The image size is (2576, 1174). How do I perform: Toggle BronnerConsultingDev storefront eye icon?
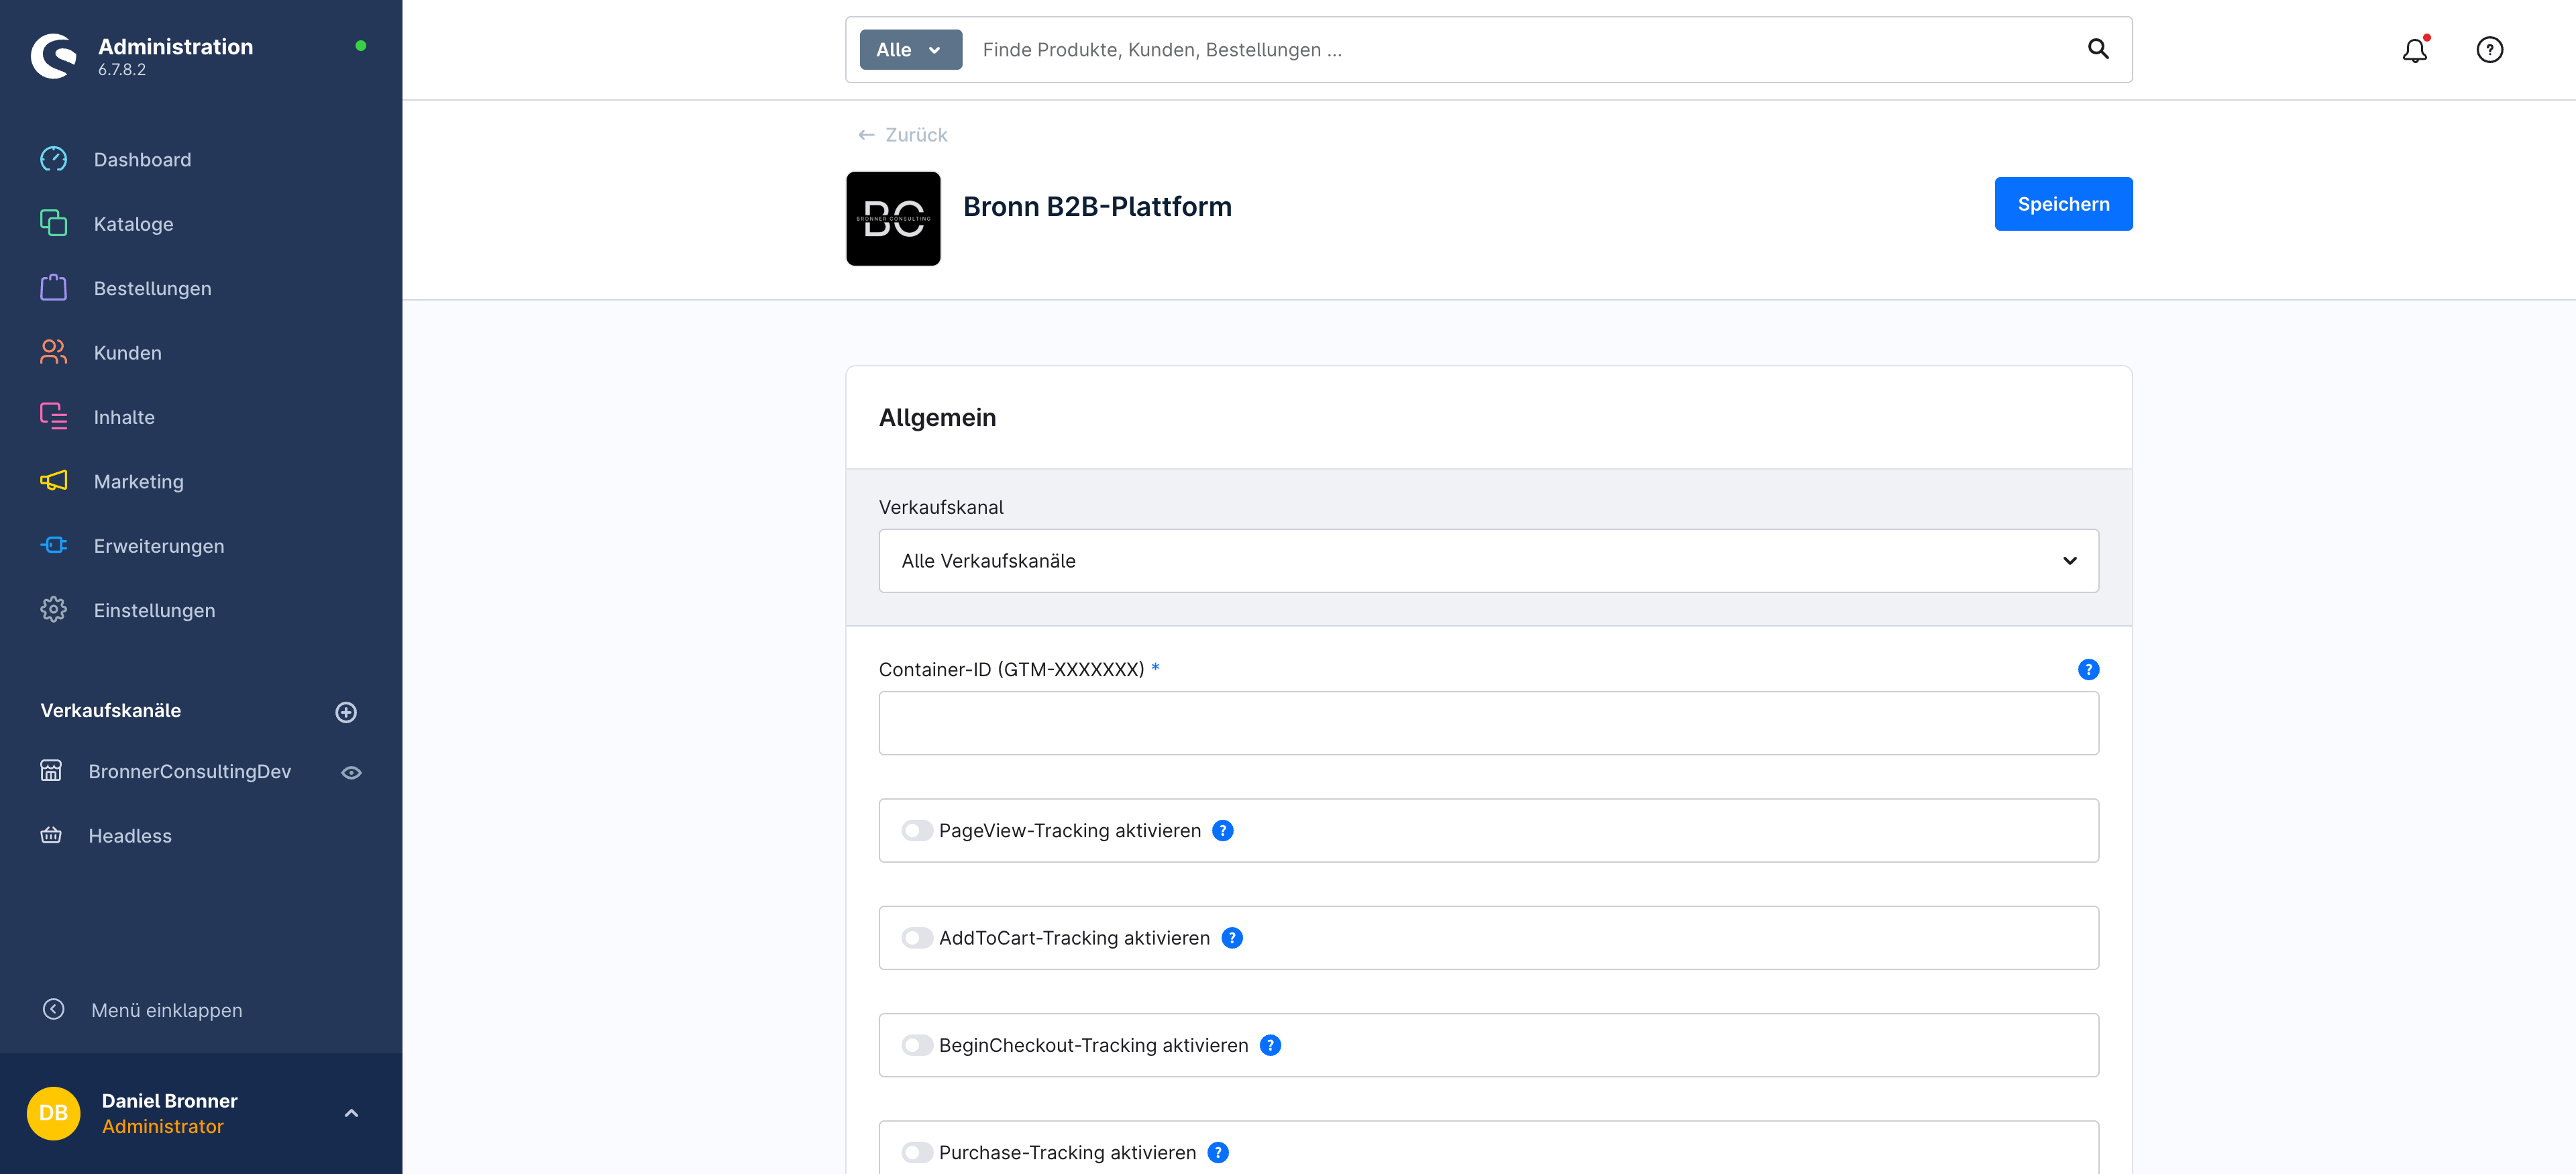(x=351, y=772)
